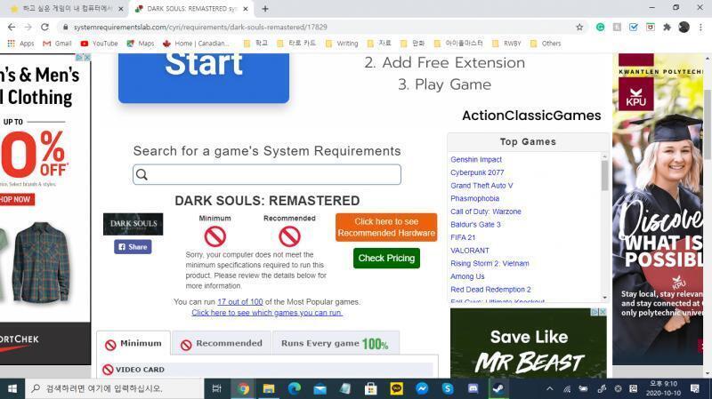The height and width of the screenshot is (399, 712).
Task: Click the blue Start button
Action: pyautogui.click(x=204, y=78)
